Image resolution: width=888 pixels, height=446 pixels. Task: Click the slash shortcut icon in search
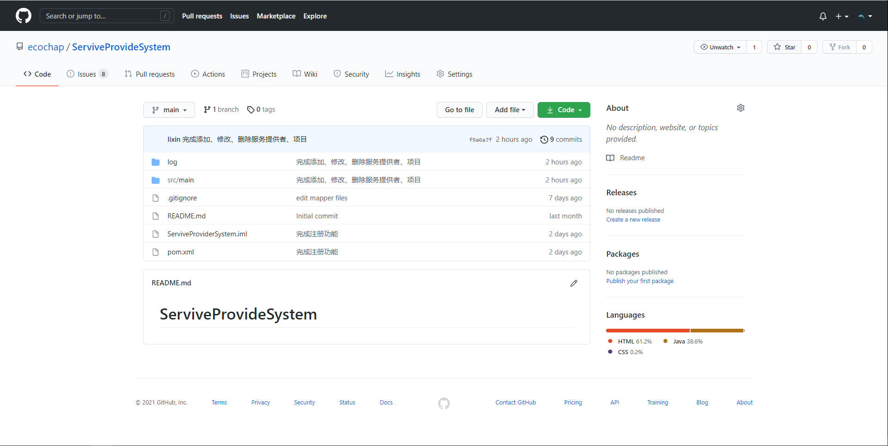(165, 16)
